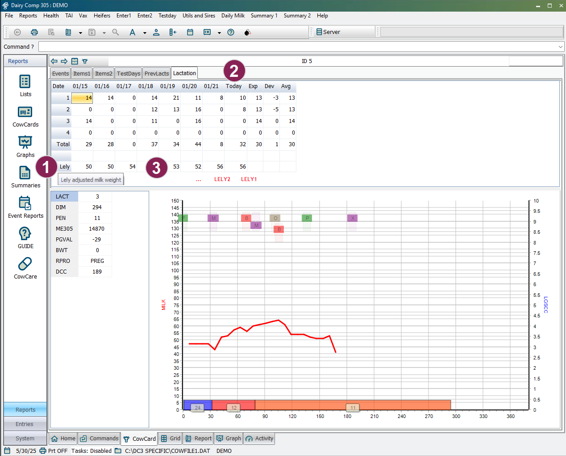Open the Heifers menu

pyautogui.click(x=102, y=16)
